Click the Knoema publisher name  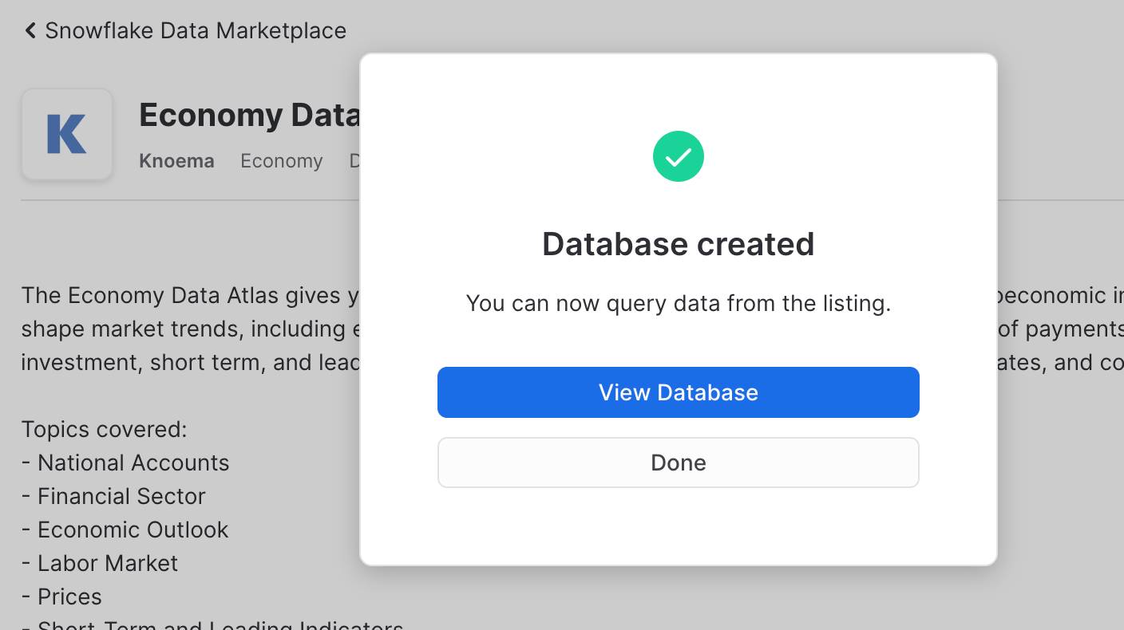tap(176, 161)
